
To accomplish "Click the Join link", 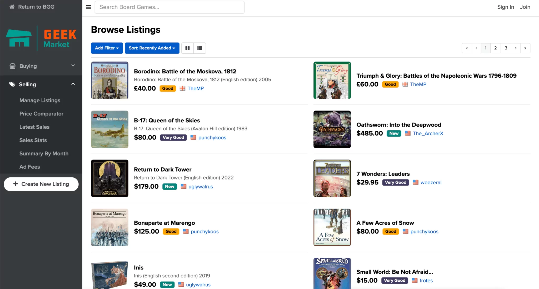I will pos(525,7).
